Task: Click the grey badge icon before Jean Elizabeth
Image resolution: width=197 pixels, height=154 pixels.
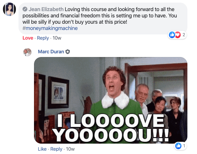Action: coord(25,9)
